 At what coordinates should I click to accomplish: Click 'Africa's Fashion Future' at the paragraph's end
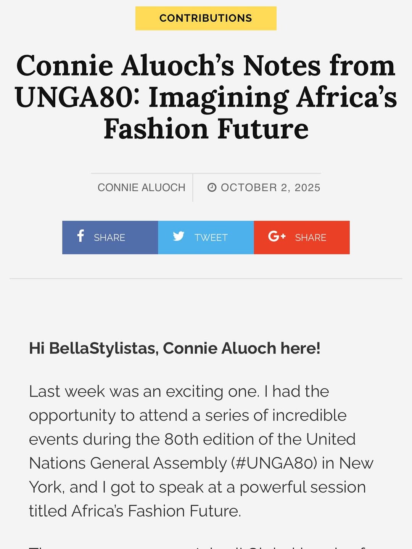point(156,511)
